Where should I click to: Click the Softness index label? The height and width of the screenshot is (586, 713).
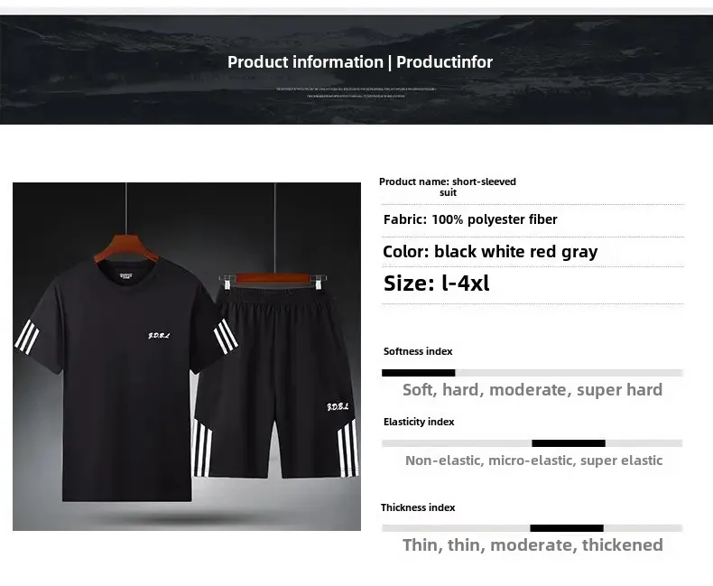(418, 351)
